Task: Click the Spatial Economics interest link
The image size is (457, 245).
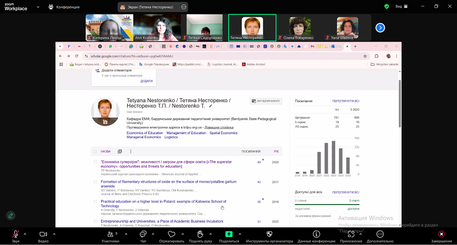Action: point(223,133)
